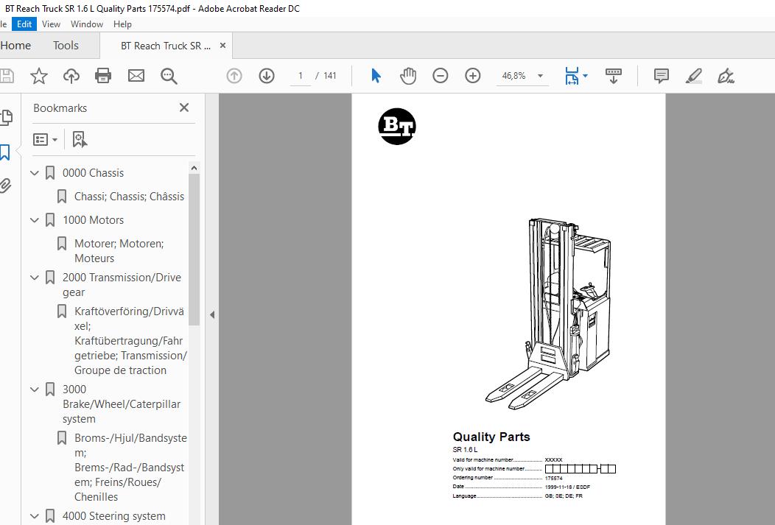Upload to cloud icon
775x525 pixels.
(x=71, y=76)
